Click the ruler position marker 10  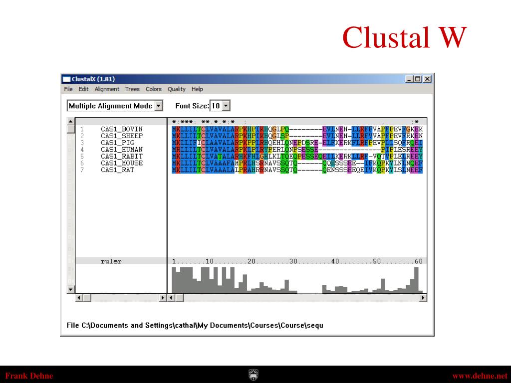click(x=209, y=261)
